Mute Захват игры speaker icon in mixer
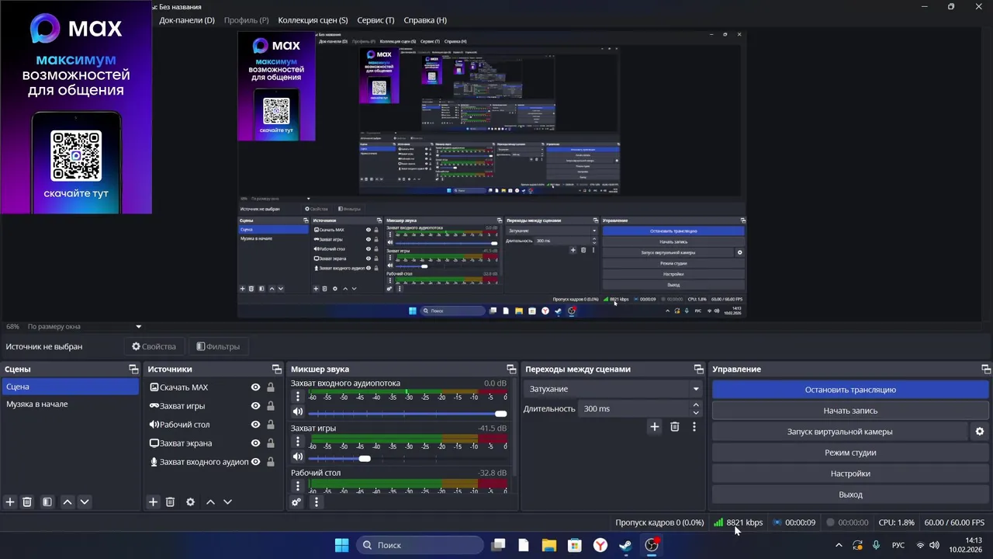Image resolution: width=993 pixels, height=559 pixels. point(297,457)
